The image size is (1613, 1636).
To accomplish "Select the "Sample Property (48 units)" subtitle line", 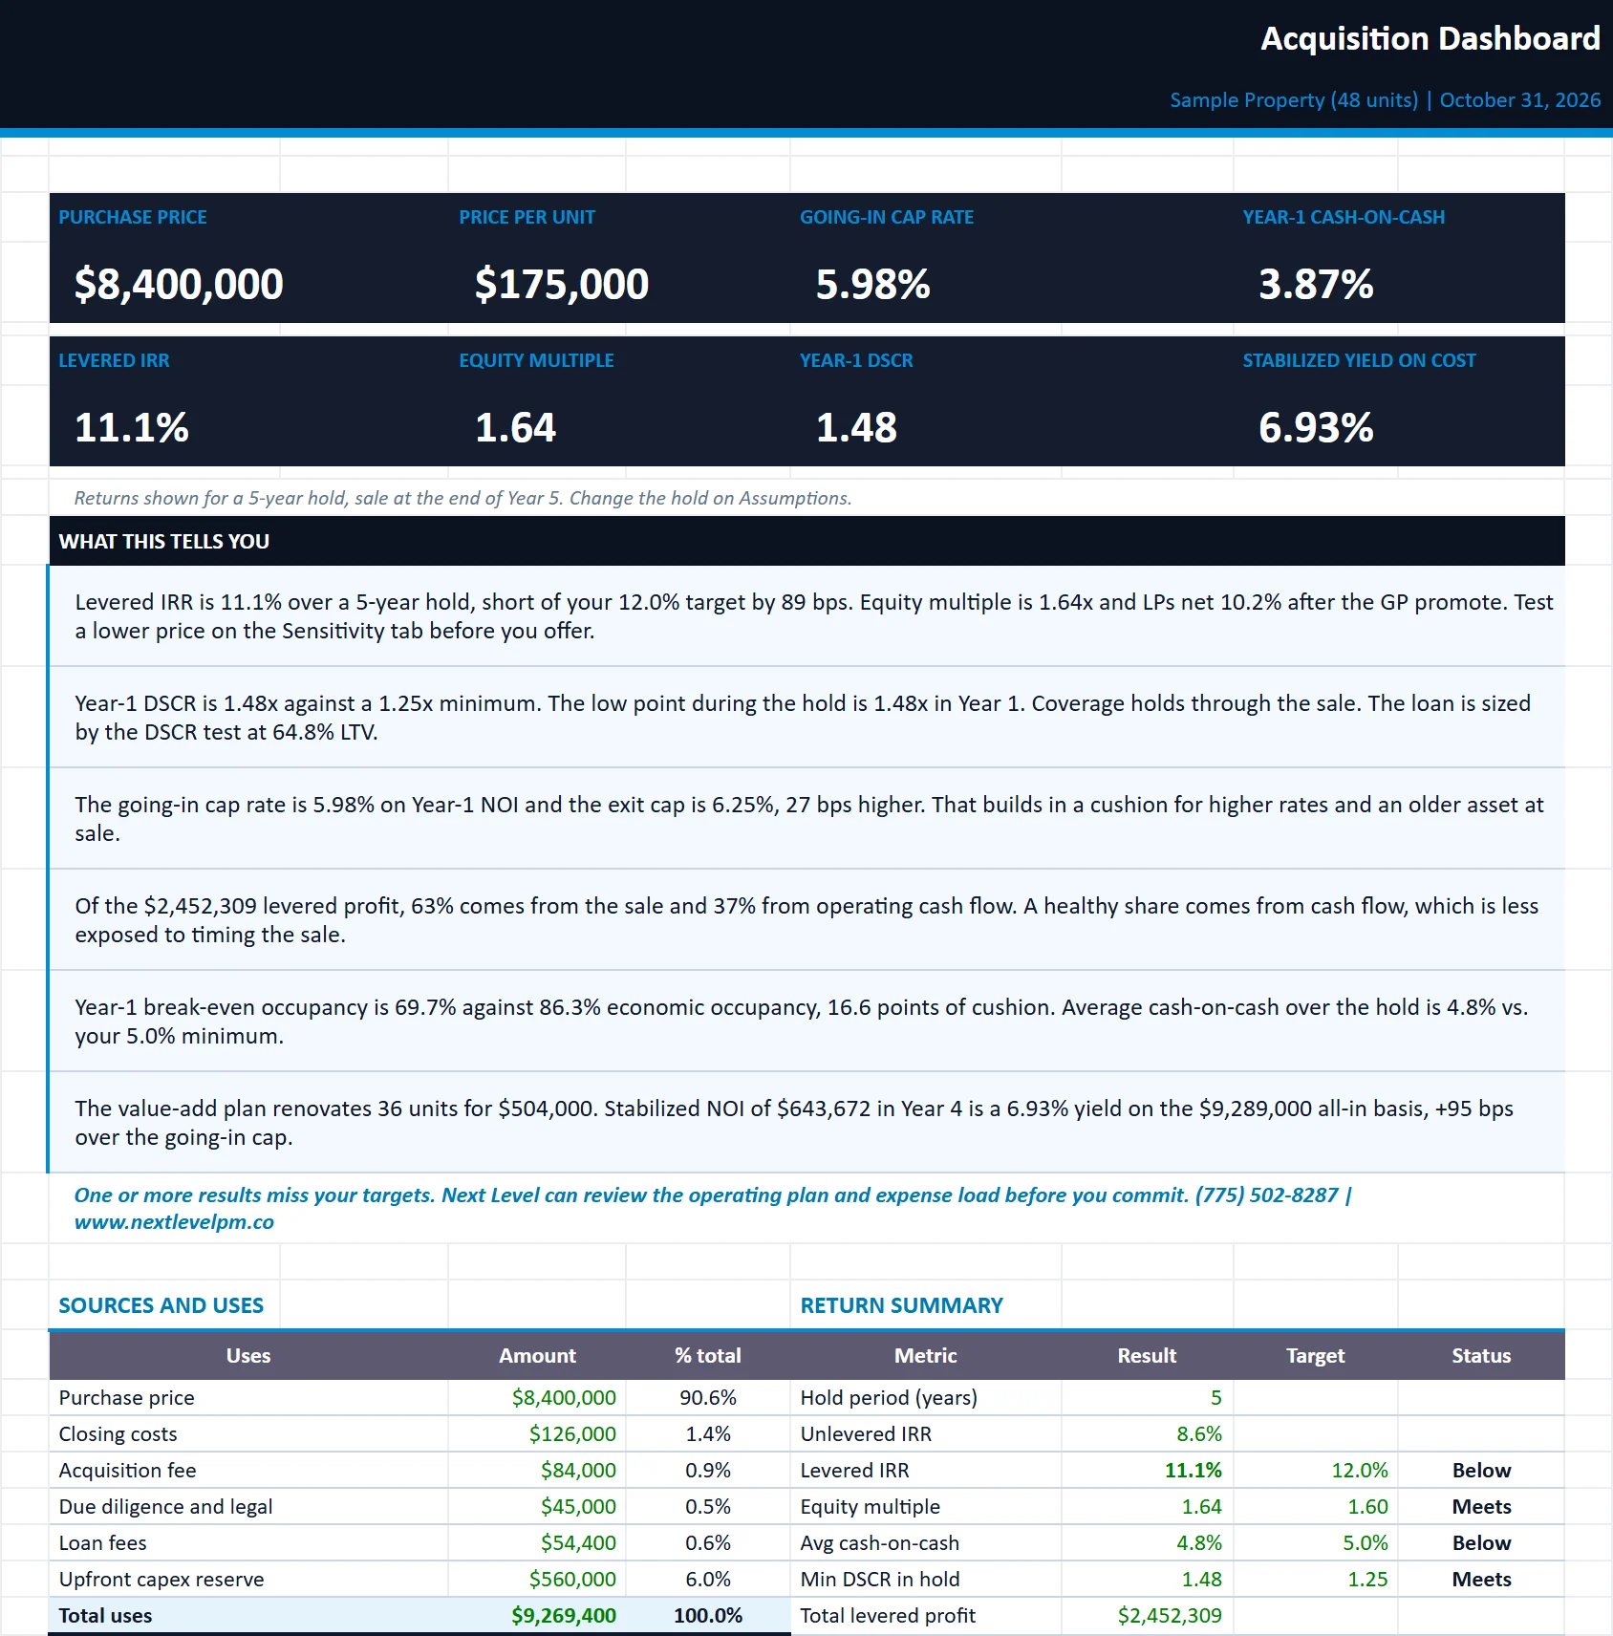I will tap(1386, 99).
